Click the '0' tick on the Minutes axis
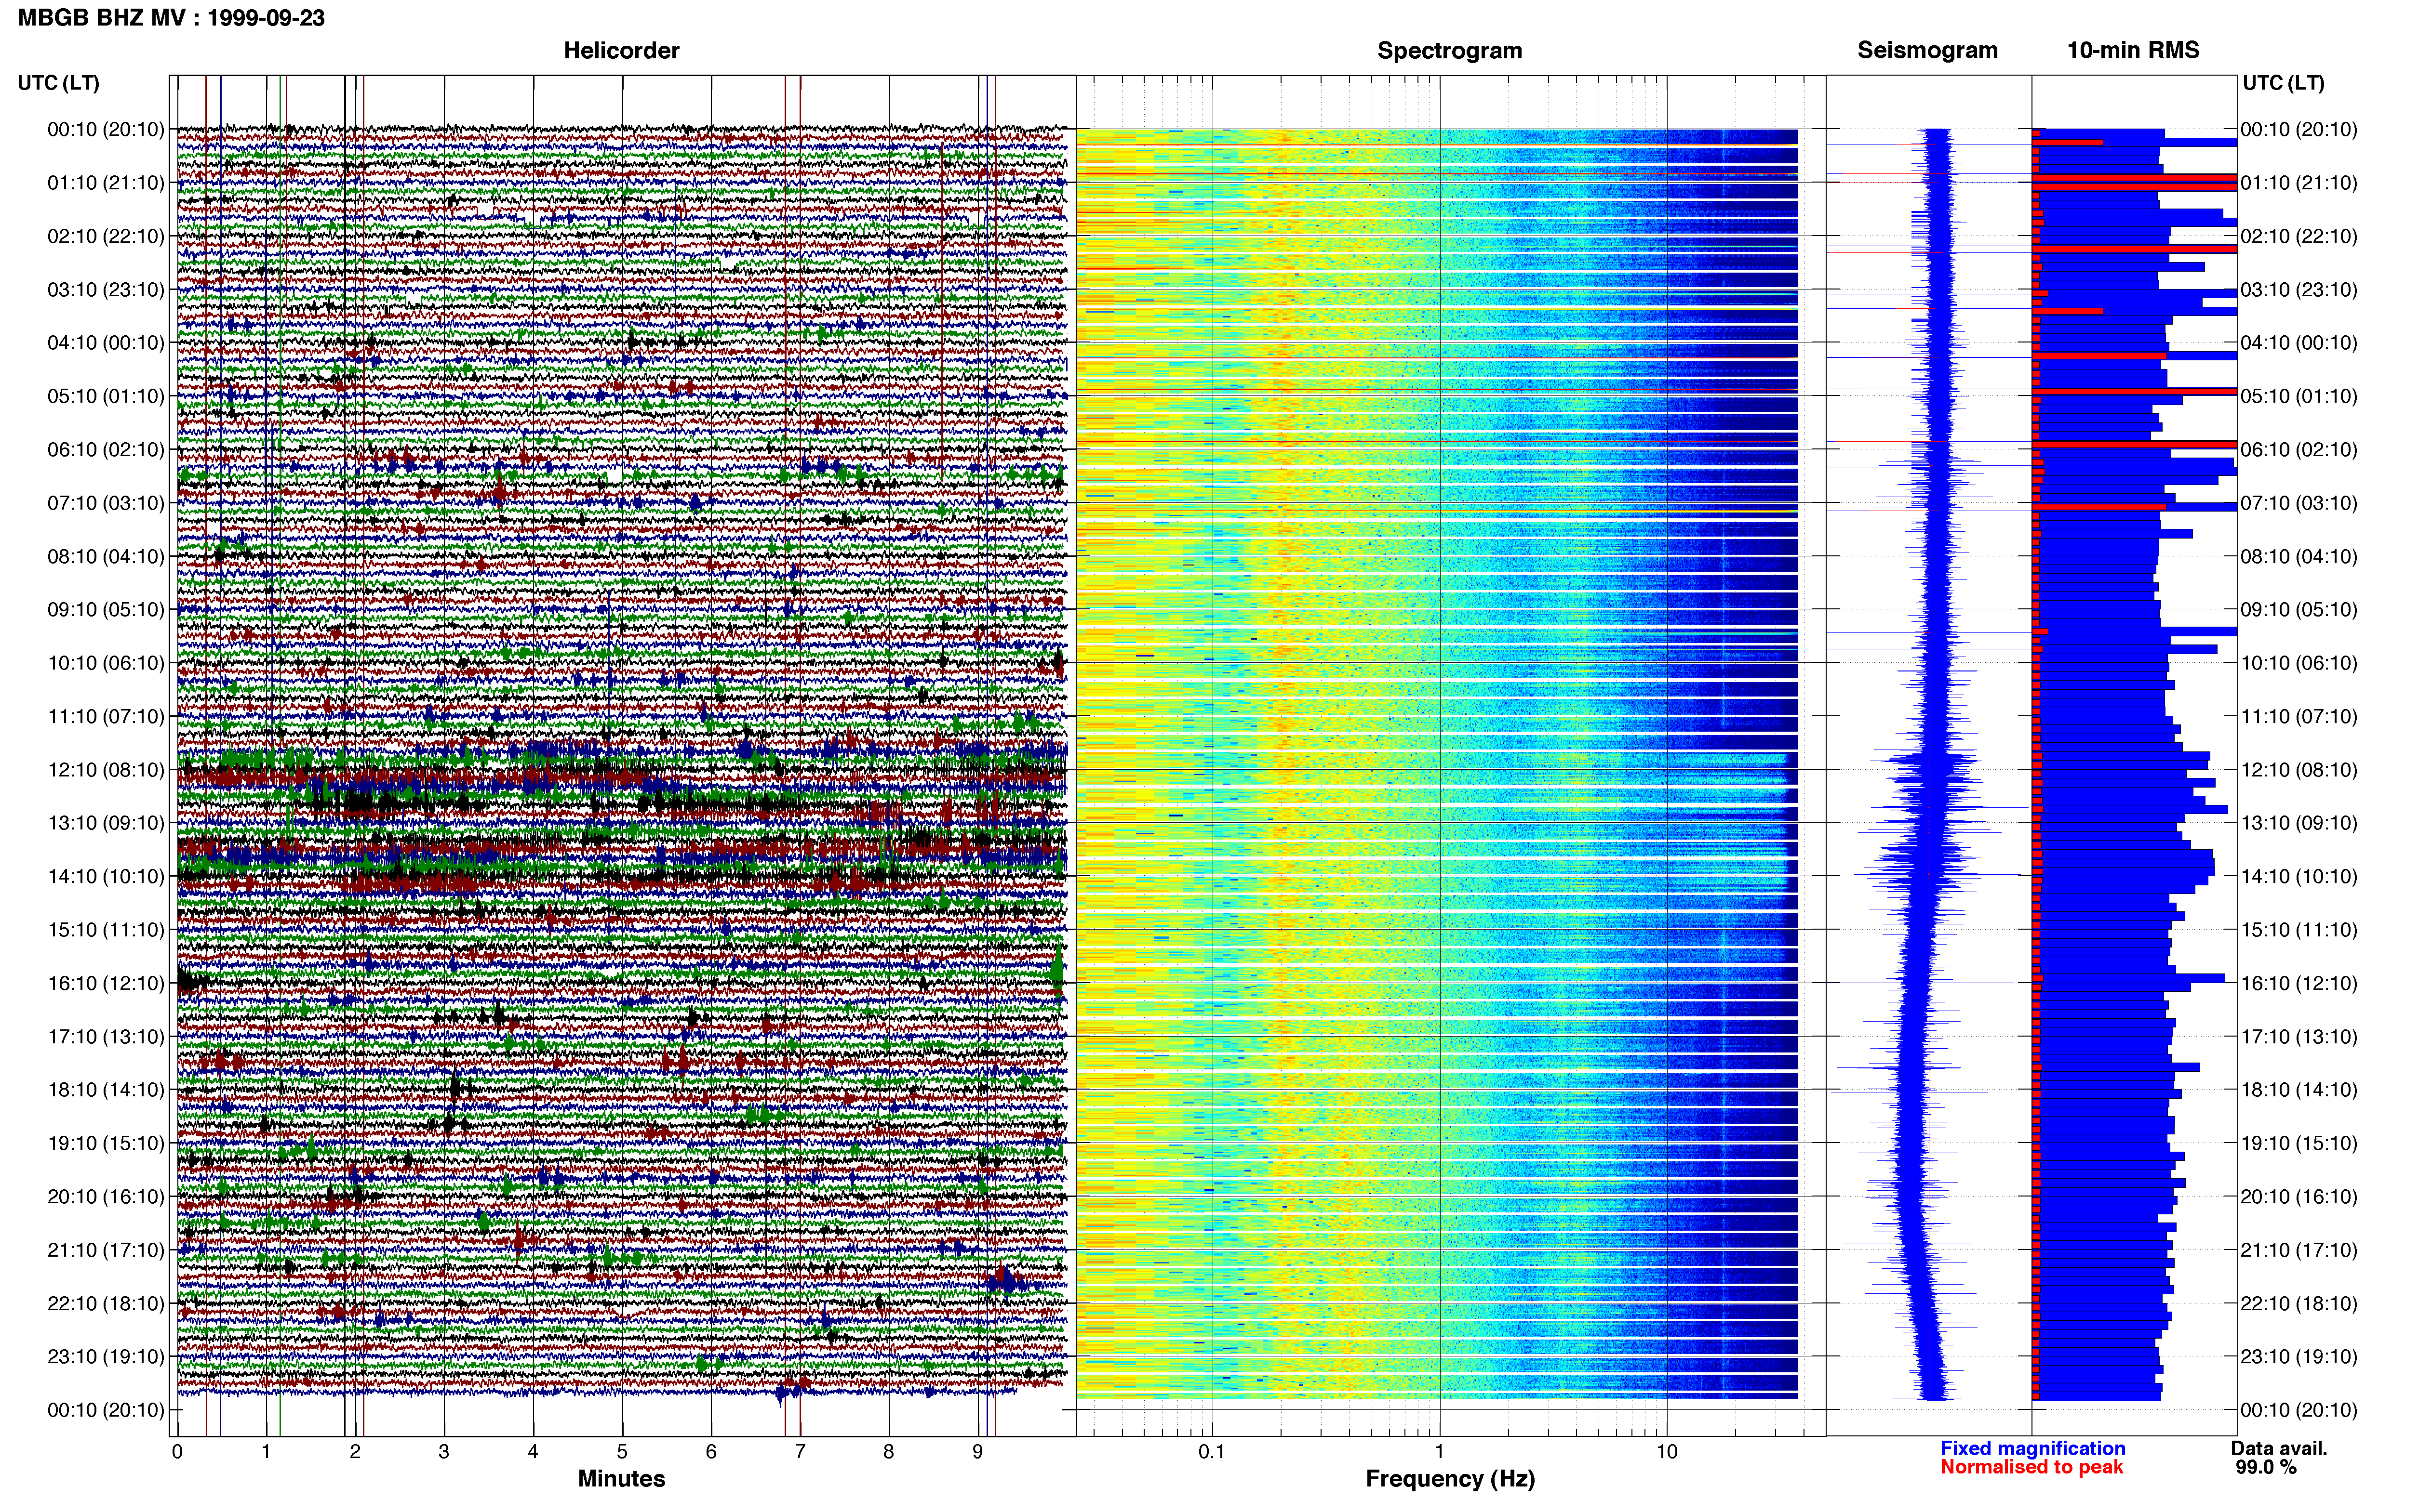Viewport: 2419px width, 1512px height. [177, 1452]
